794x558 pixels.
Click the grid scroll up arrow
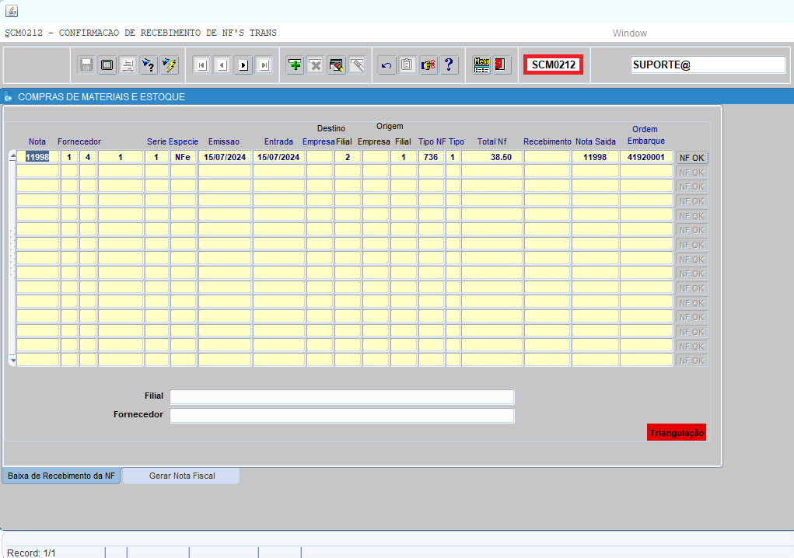coord(12,157)
